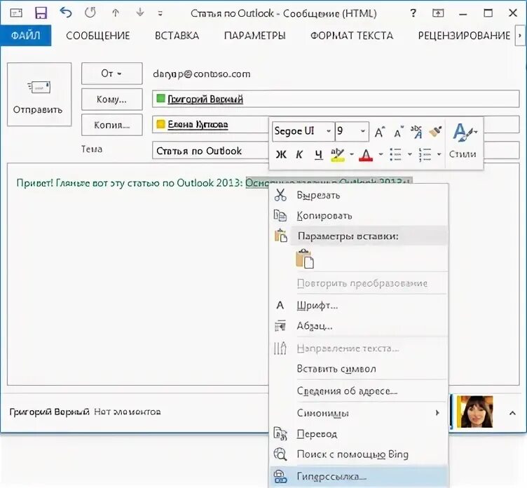Screen dimensions: 527x488
Task: Click the contact photo thumbnail
Action: pyautogui.click(x=477, y=412)
